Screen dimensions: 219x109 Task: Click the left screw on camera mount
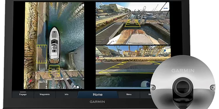[x=153, y=87]
